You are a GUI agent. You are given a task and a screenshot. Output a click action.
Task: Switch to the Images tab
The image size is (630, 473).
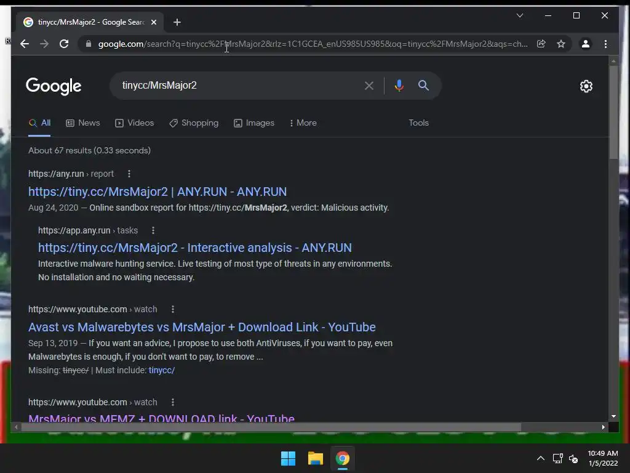tap(254, 123)
